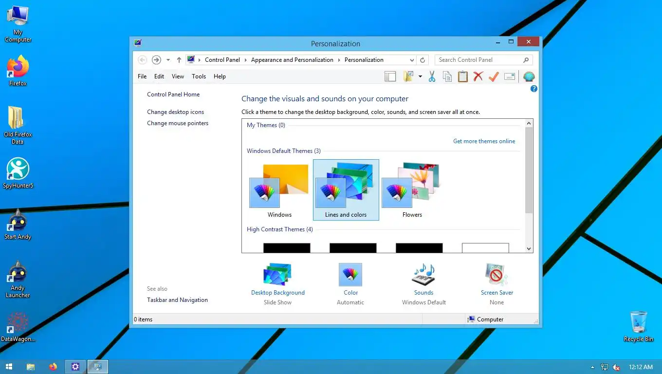
Task: Select the DataWagon desktop shortcut
Action: 18,327
